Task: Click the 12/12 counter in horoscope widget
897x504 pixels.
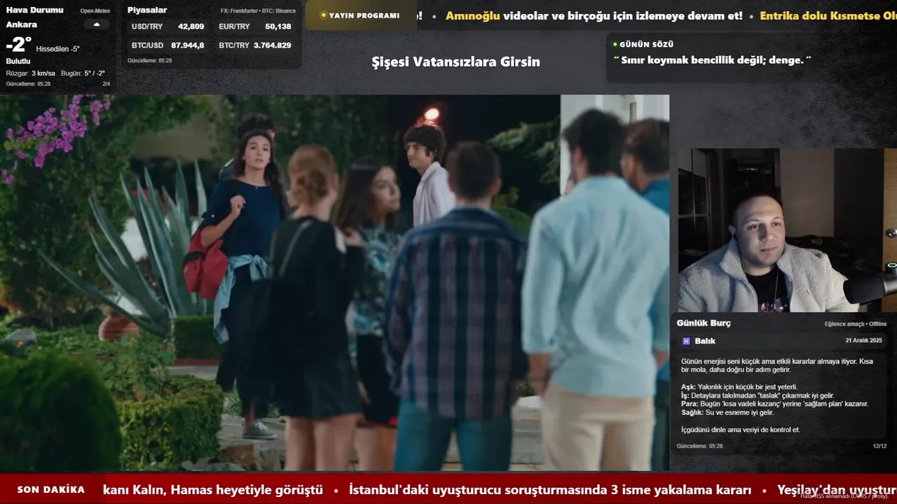Action: coord(879,446)
